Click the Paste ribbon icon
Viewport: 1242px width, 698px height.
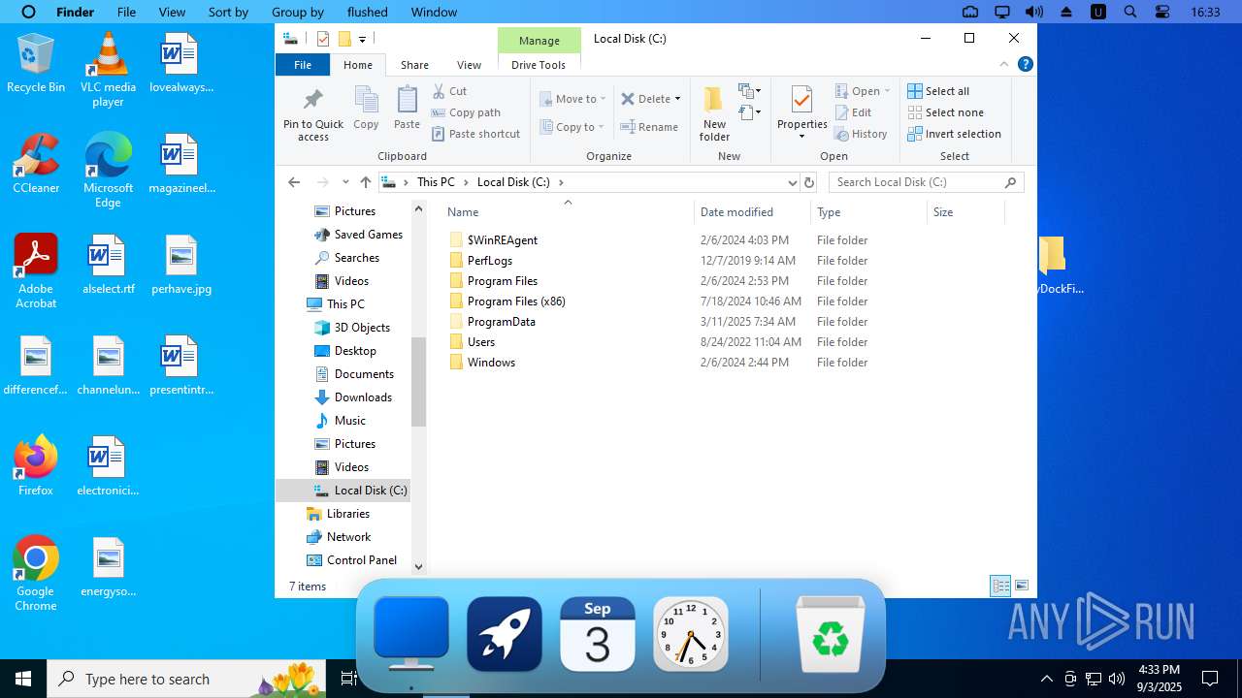coord(407,107)
